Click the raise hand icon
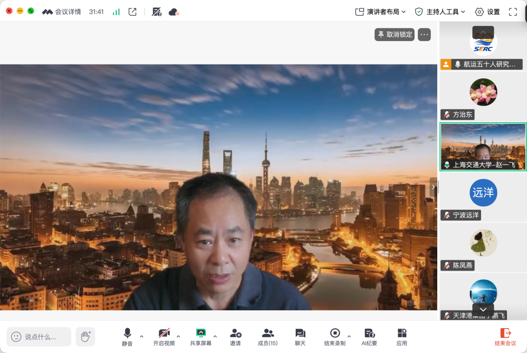Viewport: 527px width, 353px height. [x=85, y=336]
